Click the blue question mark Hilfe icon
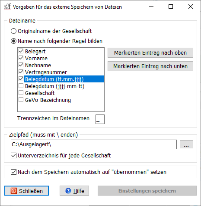Viewport: 201px width, 206px height. click(x=68, y=191)
